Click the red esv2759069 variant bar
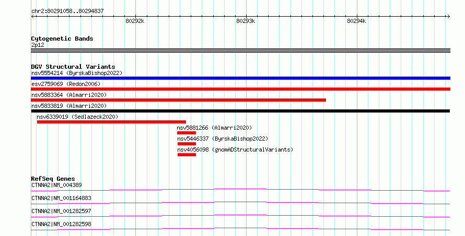465x236 pixels. click(240, 89)
